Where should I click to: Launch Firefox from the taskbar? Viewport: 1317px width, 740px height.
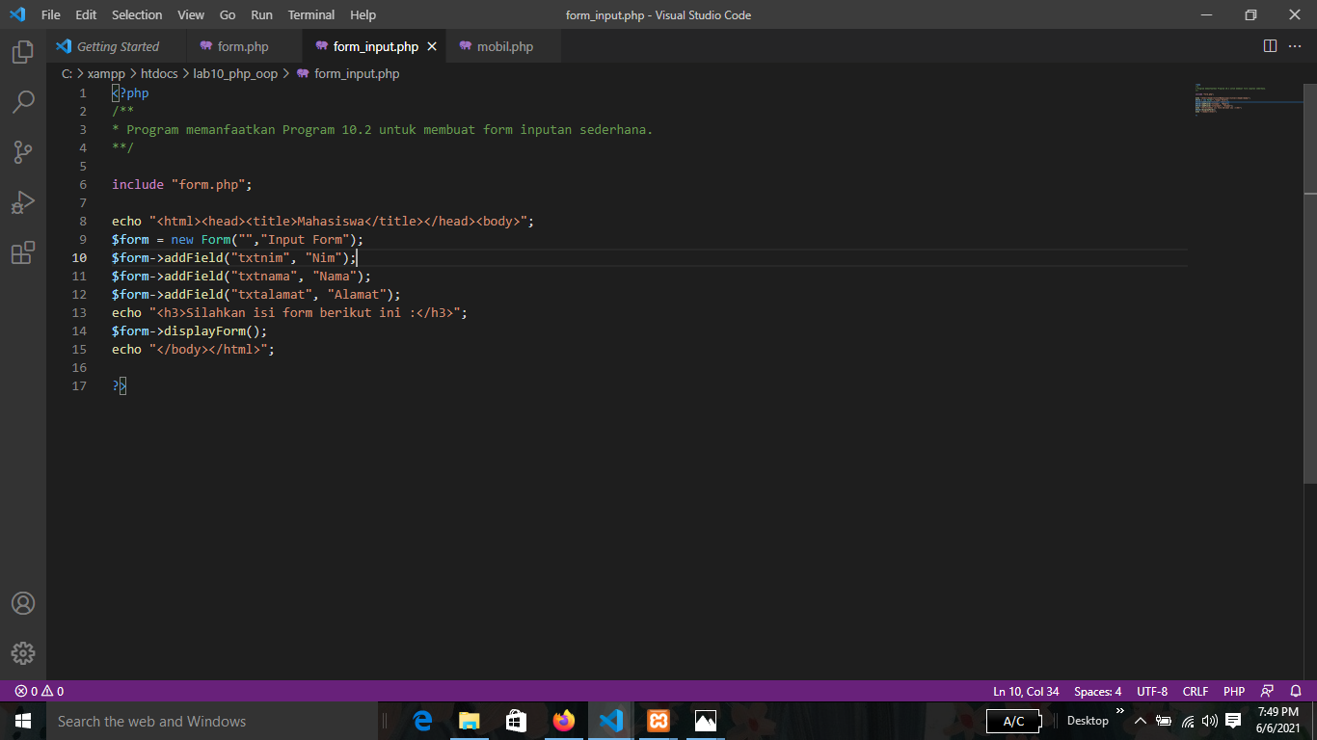563,720
